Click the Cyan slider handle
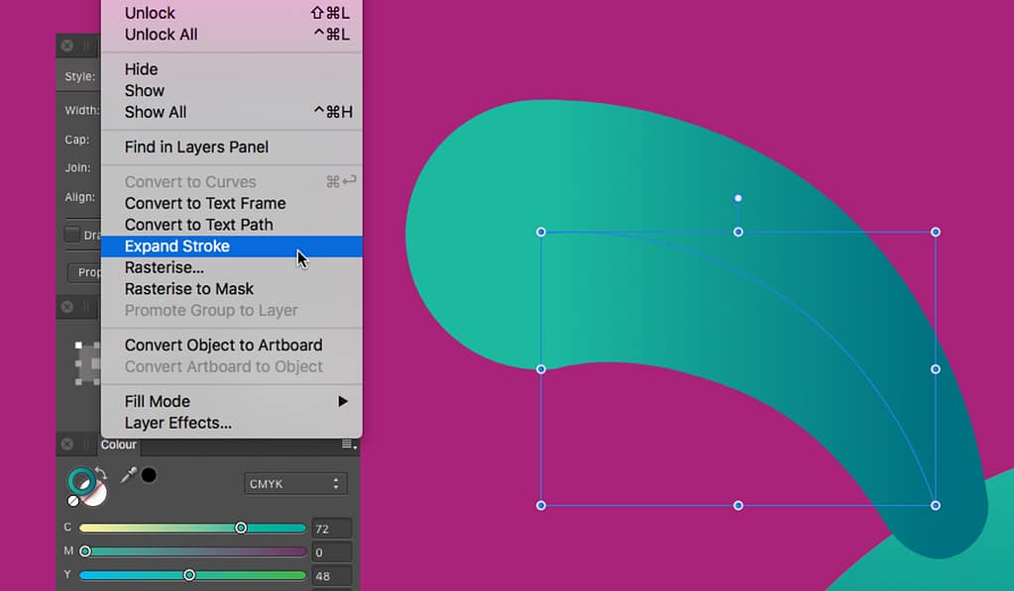The height and width of the screenshot is (591, 1014). [x=241, y=529]
